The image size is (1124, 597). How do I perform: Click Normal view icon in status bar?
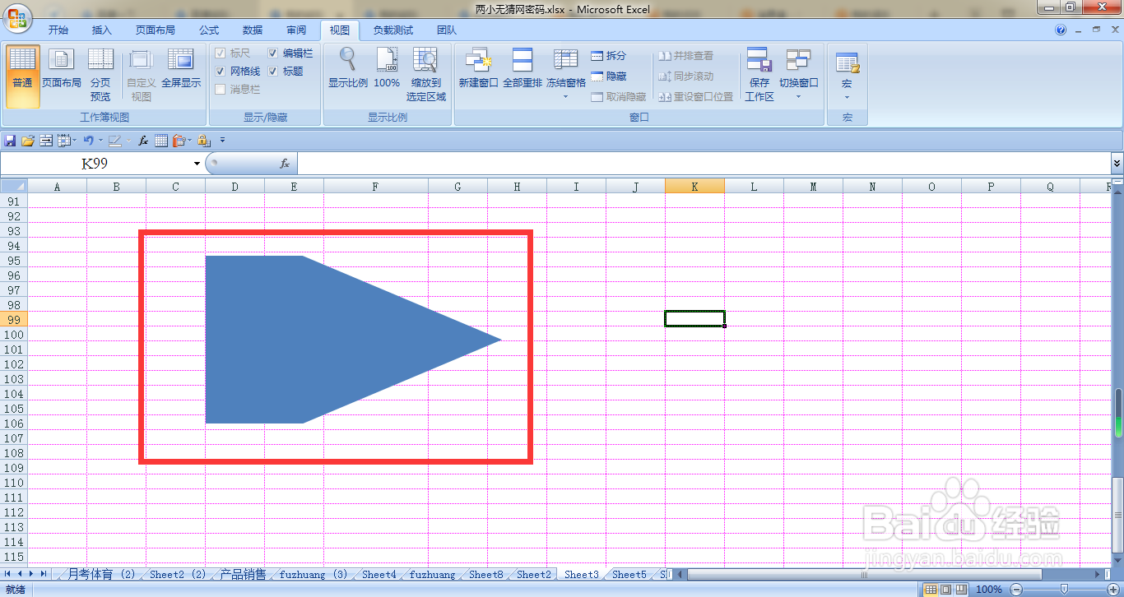[931, 590]
